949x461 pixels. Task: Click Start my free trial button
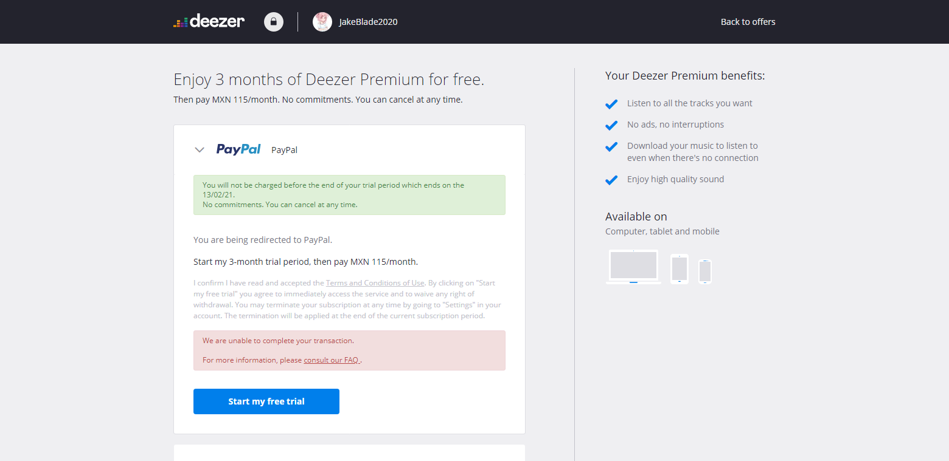tap(266, 401)
